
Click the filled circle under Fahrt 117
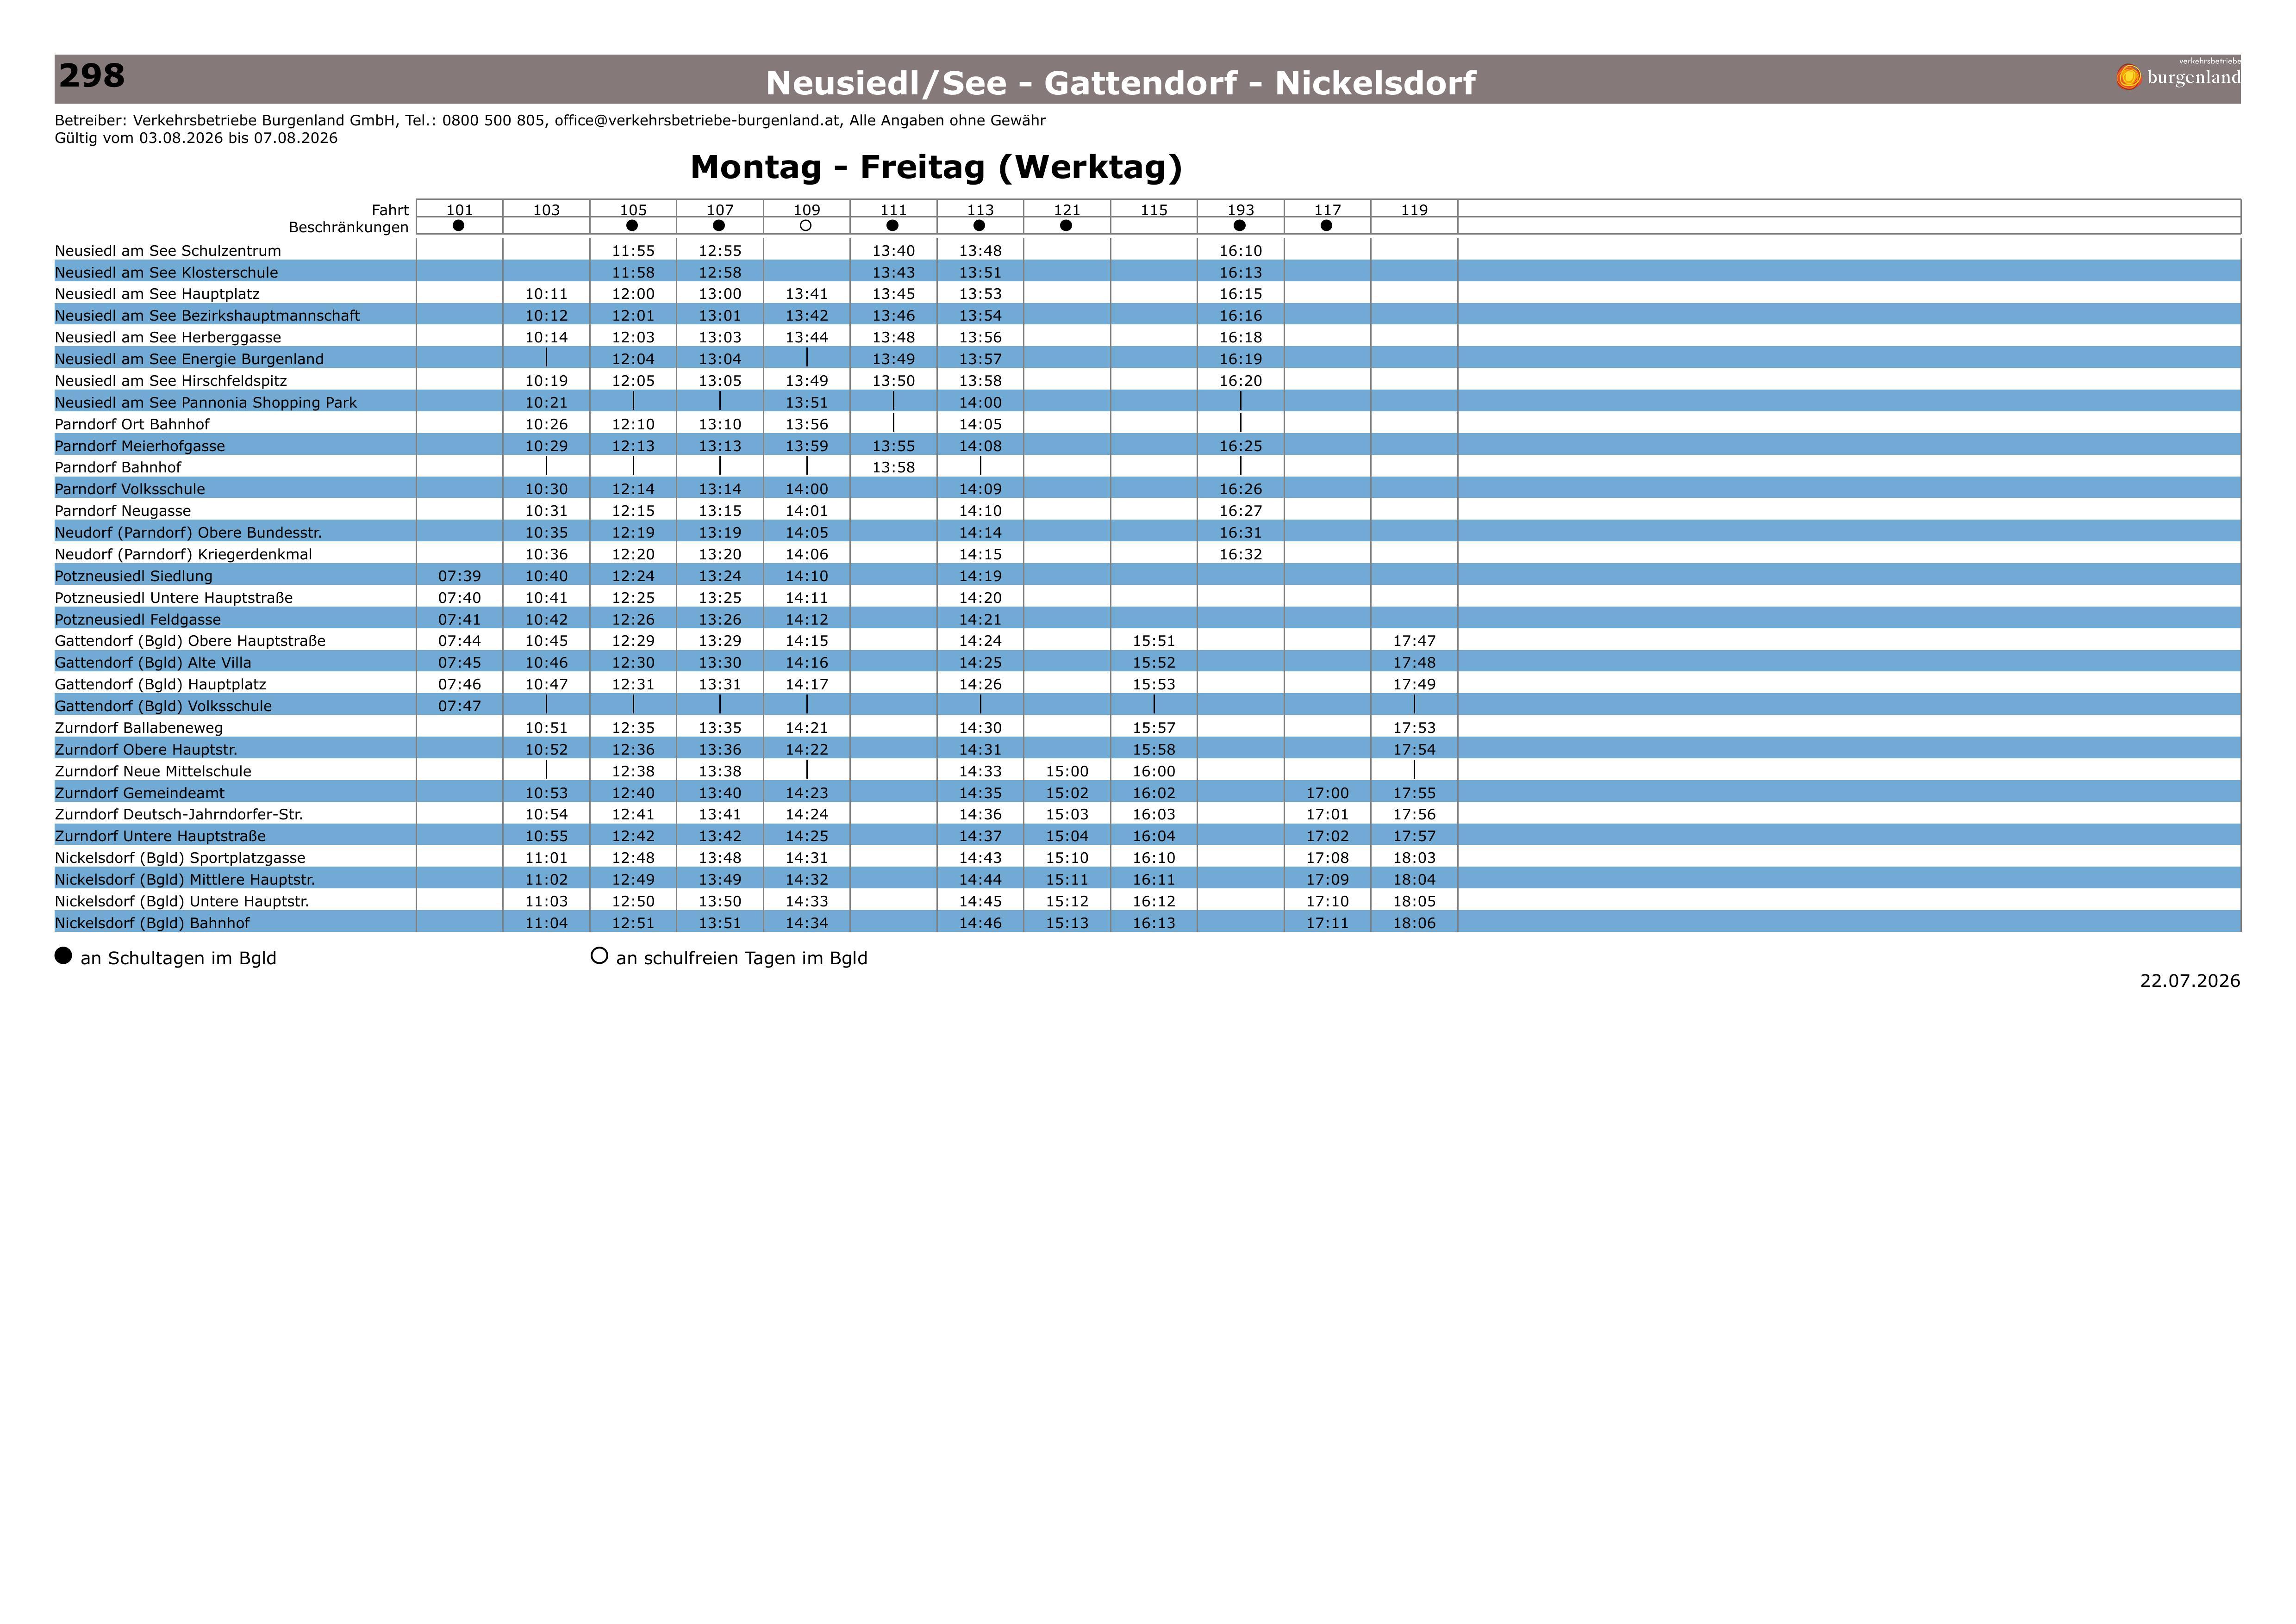tap(1327, 226)
